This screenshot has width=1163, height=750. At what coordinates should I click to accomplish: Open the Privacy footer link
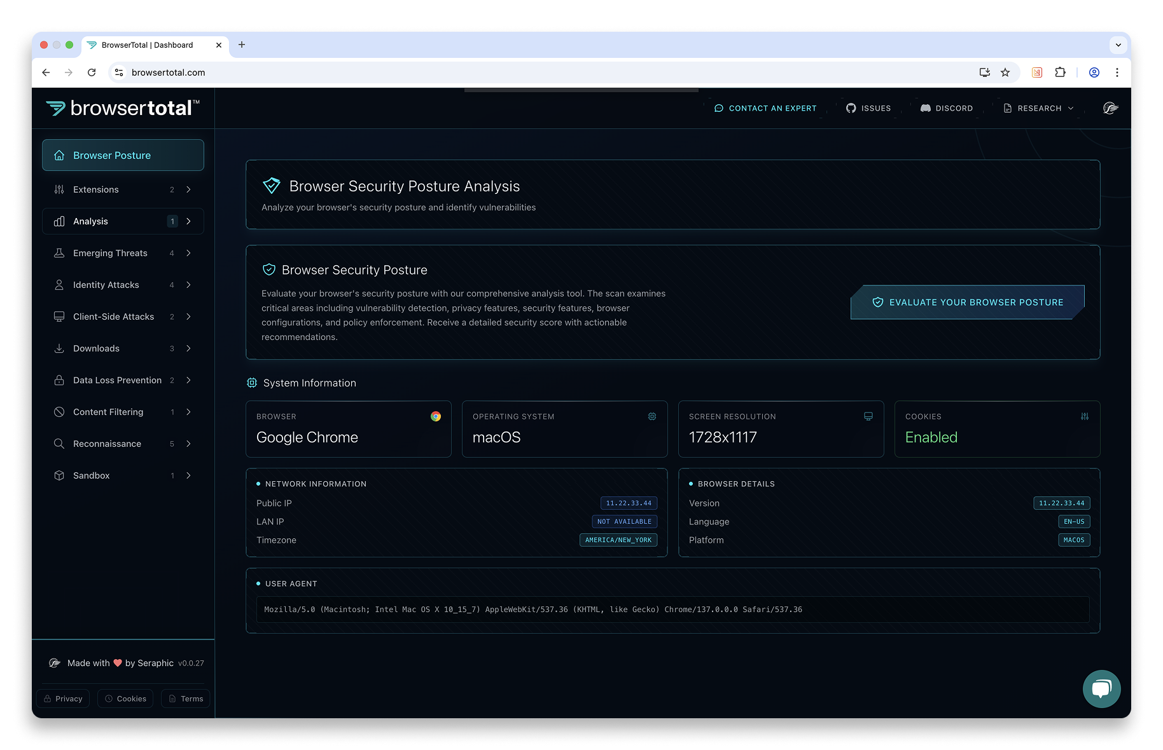click(x=63, y=699)
